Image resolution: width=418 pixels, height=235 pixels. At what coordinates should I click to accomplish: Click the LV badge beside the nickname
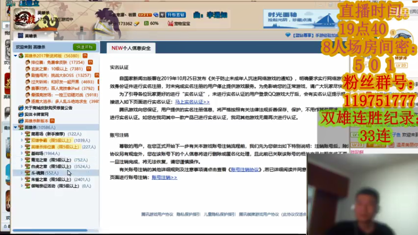[145, 15]
